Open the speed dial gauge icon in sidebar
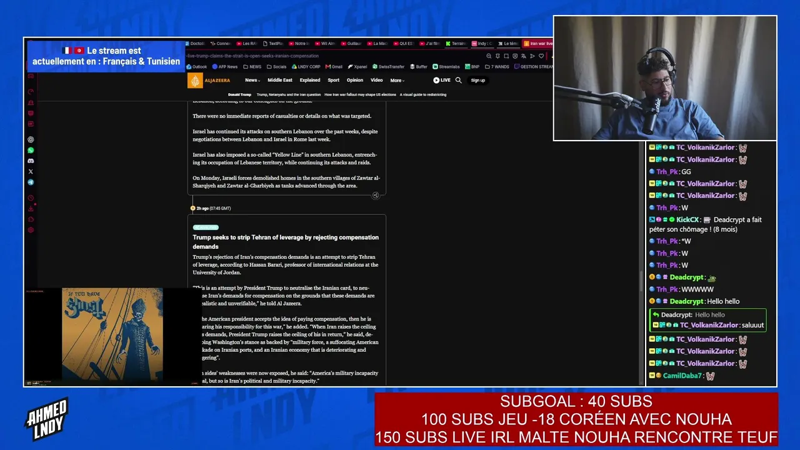800x450 pixels. click(x=31, y=92)
